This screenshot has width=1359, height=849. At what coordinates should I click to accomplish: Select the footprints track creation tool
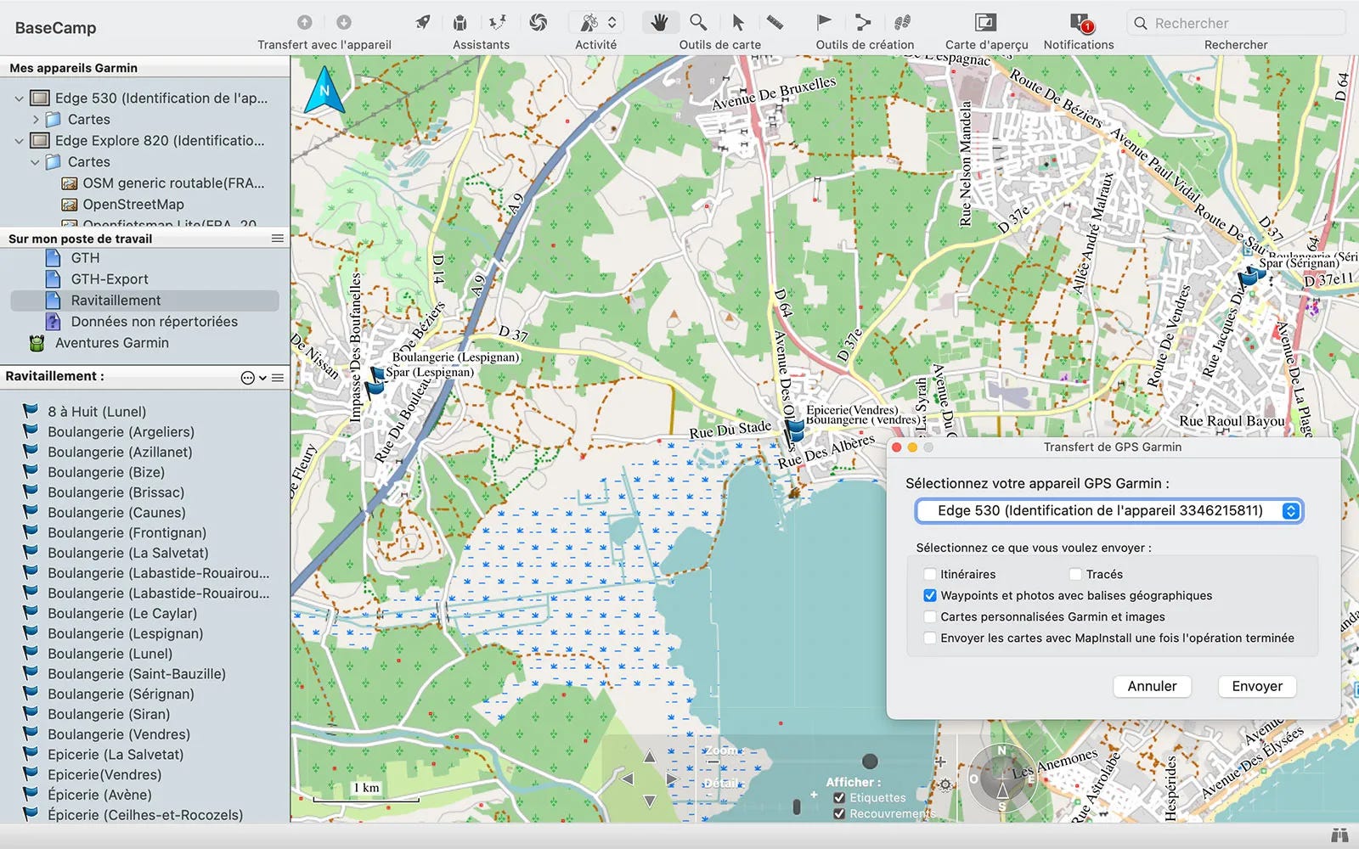[x=902, y=22]
